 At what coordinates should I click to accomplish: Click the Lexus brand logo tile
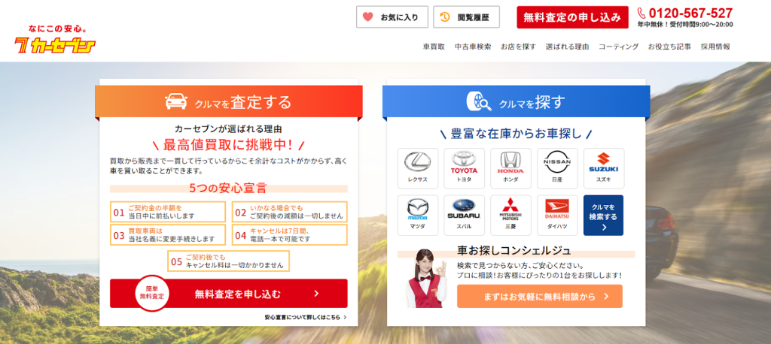pyautogui.click(x=417, y=168)
